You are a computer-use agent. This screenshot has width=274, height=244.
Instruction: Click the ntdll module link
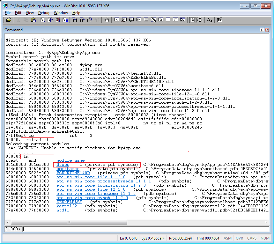pyautogui.click(x=63, y=211)
